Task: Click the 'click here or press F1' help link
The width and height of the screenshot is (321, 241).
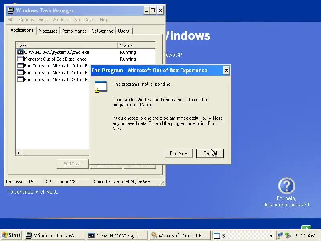Action: pyautogui.click(x=286, y=205)
